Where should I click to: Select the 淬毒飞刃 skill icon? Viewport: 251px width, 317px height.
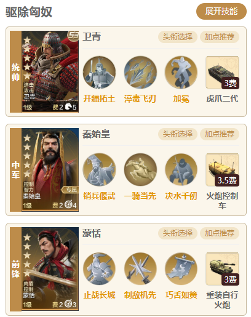click(140, 73)
